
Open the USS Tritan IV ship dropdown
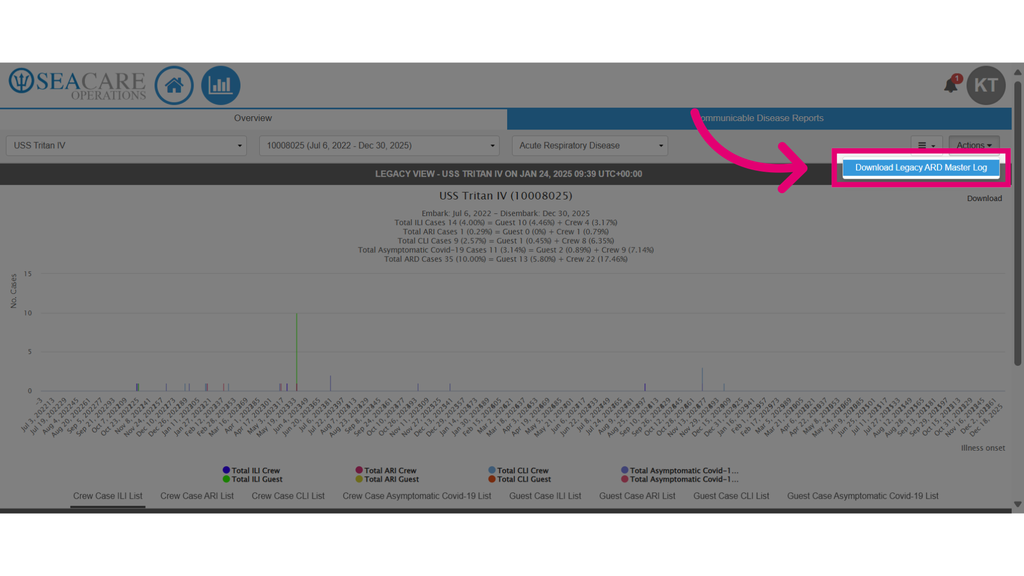[x=126, y=146]
